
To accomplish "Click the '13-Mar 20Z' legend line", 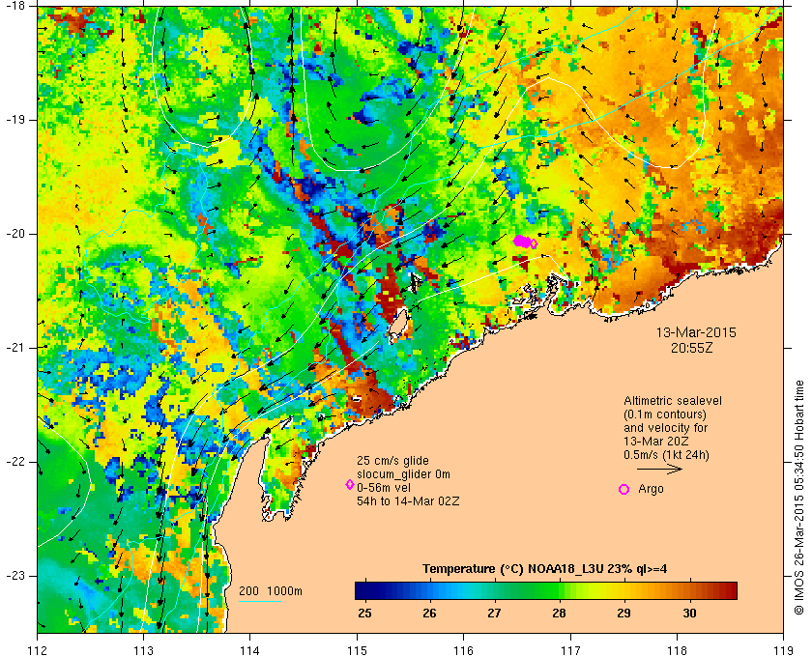I will [656, 442].
